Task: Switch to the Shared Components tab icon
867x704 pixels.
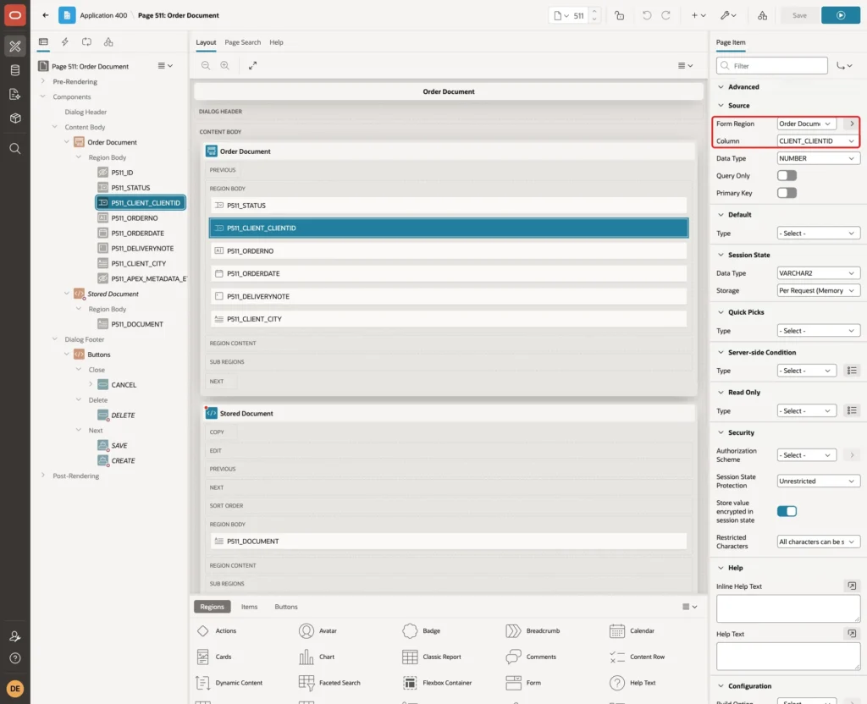Action: (x=108, y=41)
